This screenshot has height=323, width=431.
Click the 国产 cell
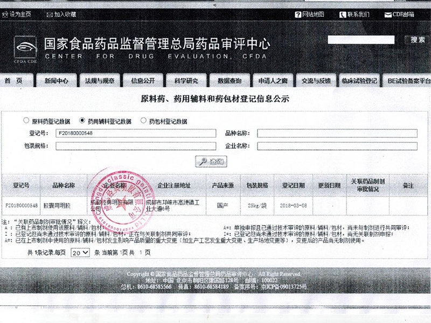223,206
